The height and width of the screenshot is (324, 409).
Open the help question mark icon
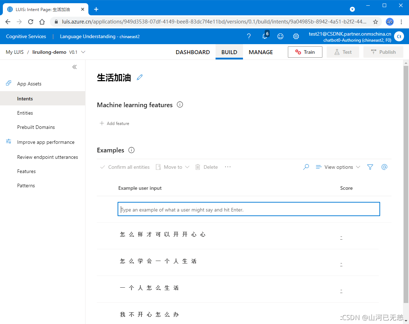249,36
